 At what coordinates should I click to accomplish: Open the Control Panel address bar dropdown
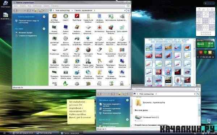[x=125, y=10]
